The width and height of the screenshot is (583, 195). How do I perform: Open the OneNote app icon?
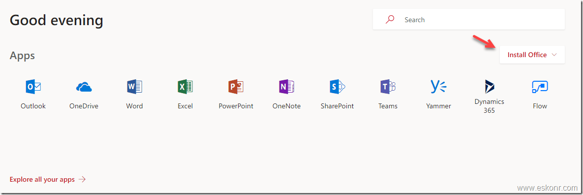pos(286,87)
